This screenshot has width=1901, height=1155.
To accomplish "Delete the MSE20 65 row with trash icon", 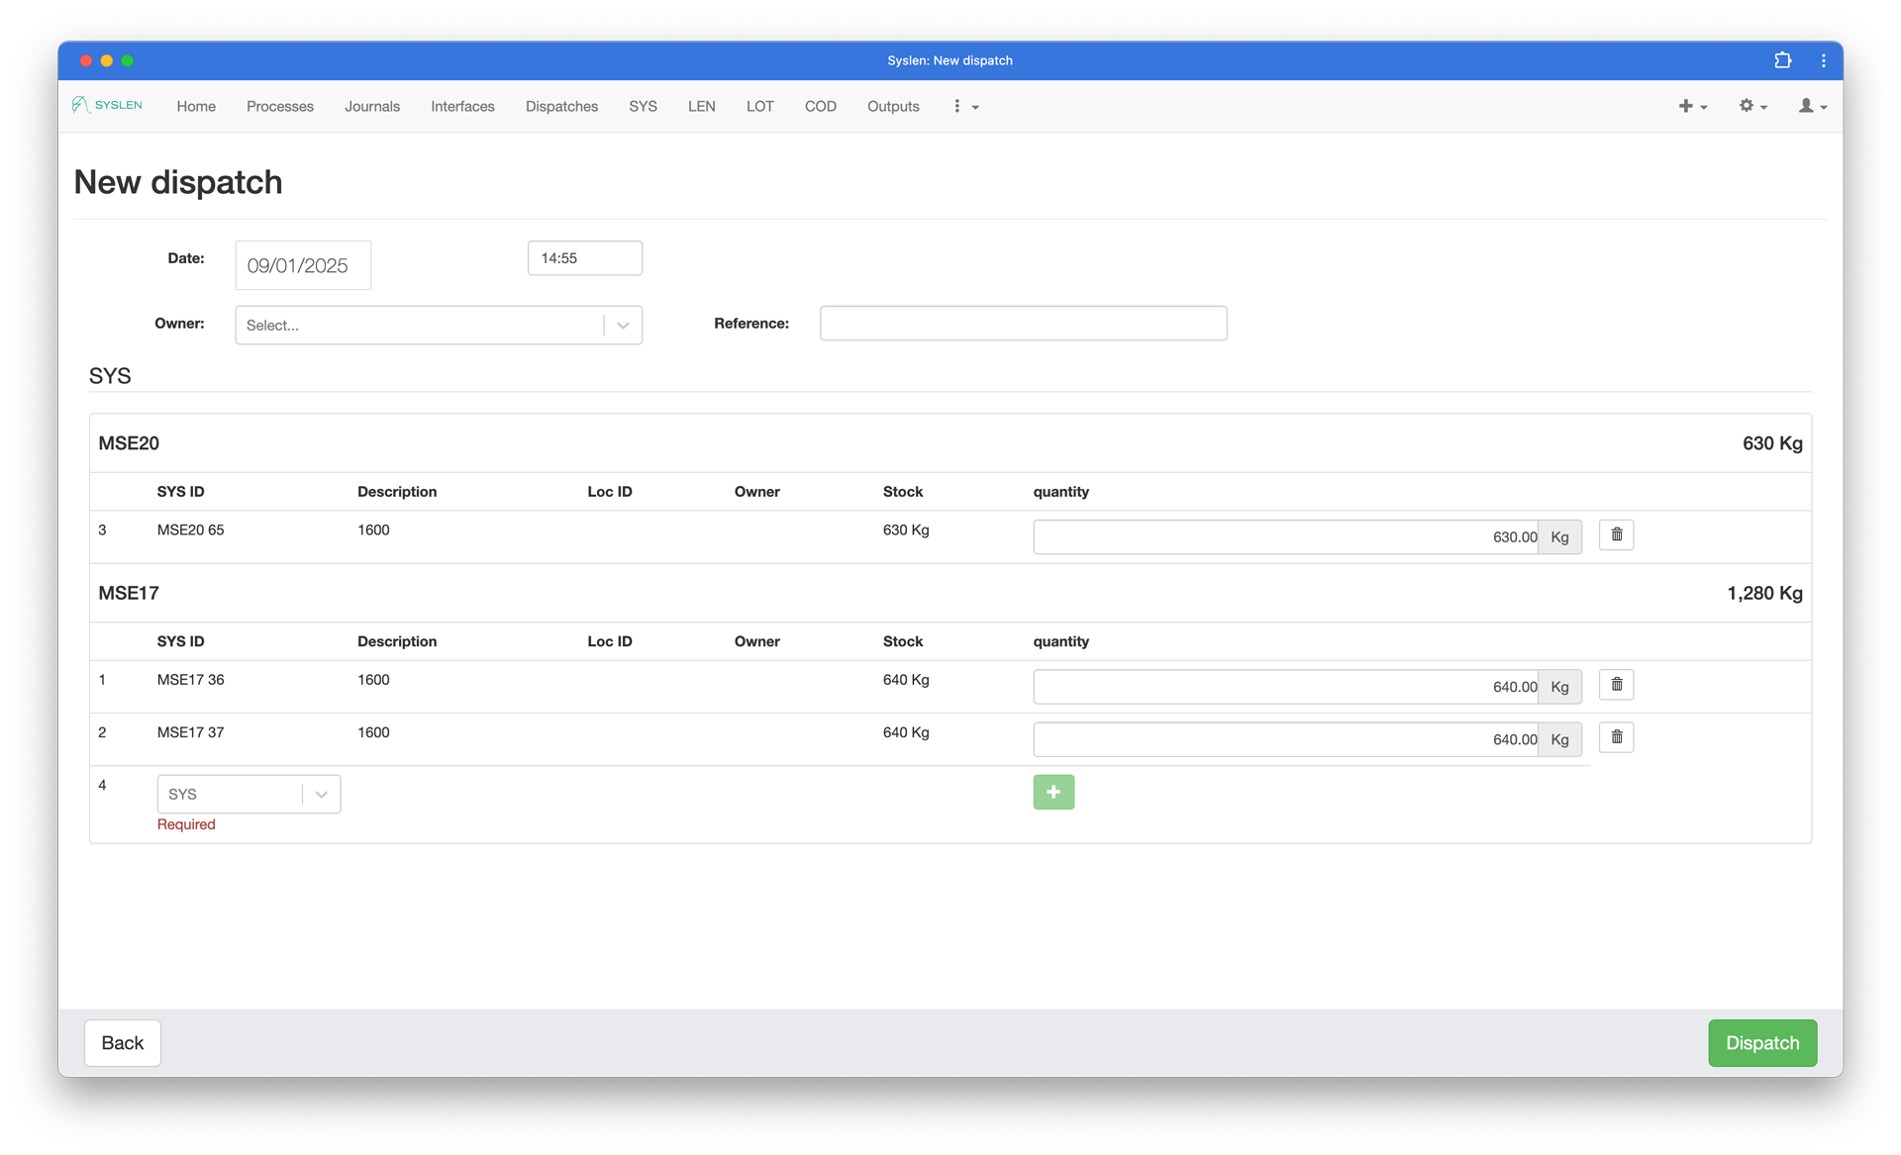I will pyautogui.click(x=1616, y=535).
